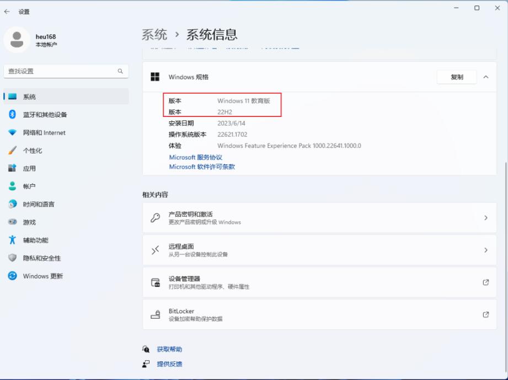
Task: Open external link icon for BitLocker
Action: click(x=485, y=314)
